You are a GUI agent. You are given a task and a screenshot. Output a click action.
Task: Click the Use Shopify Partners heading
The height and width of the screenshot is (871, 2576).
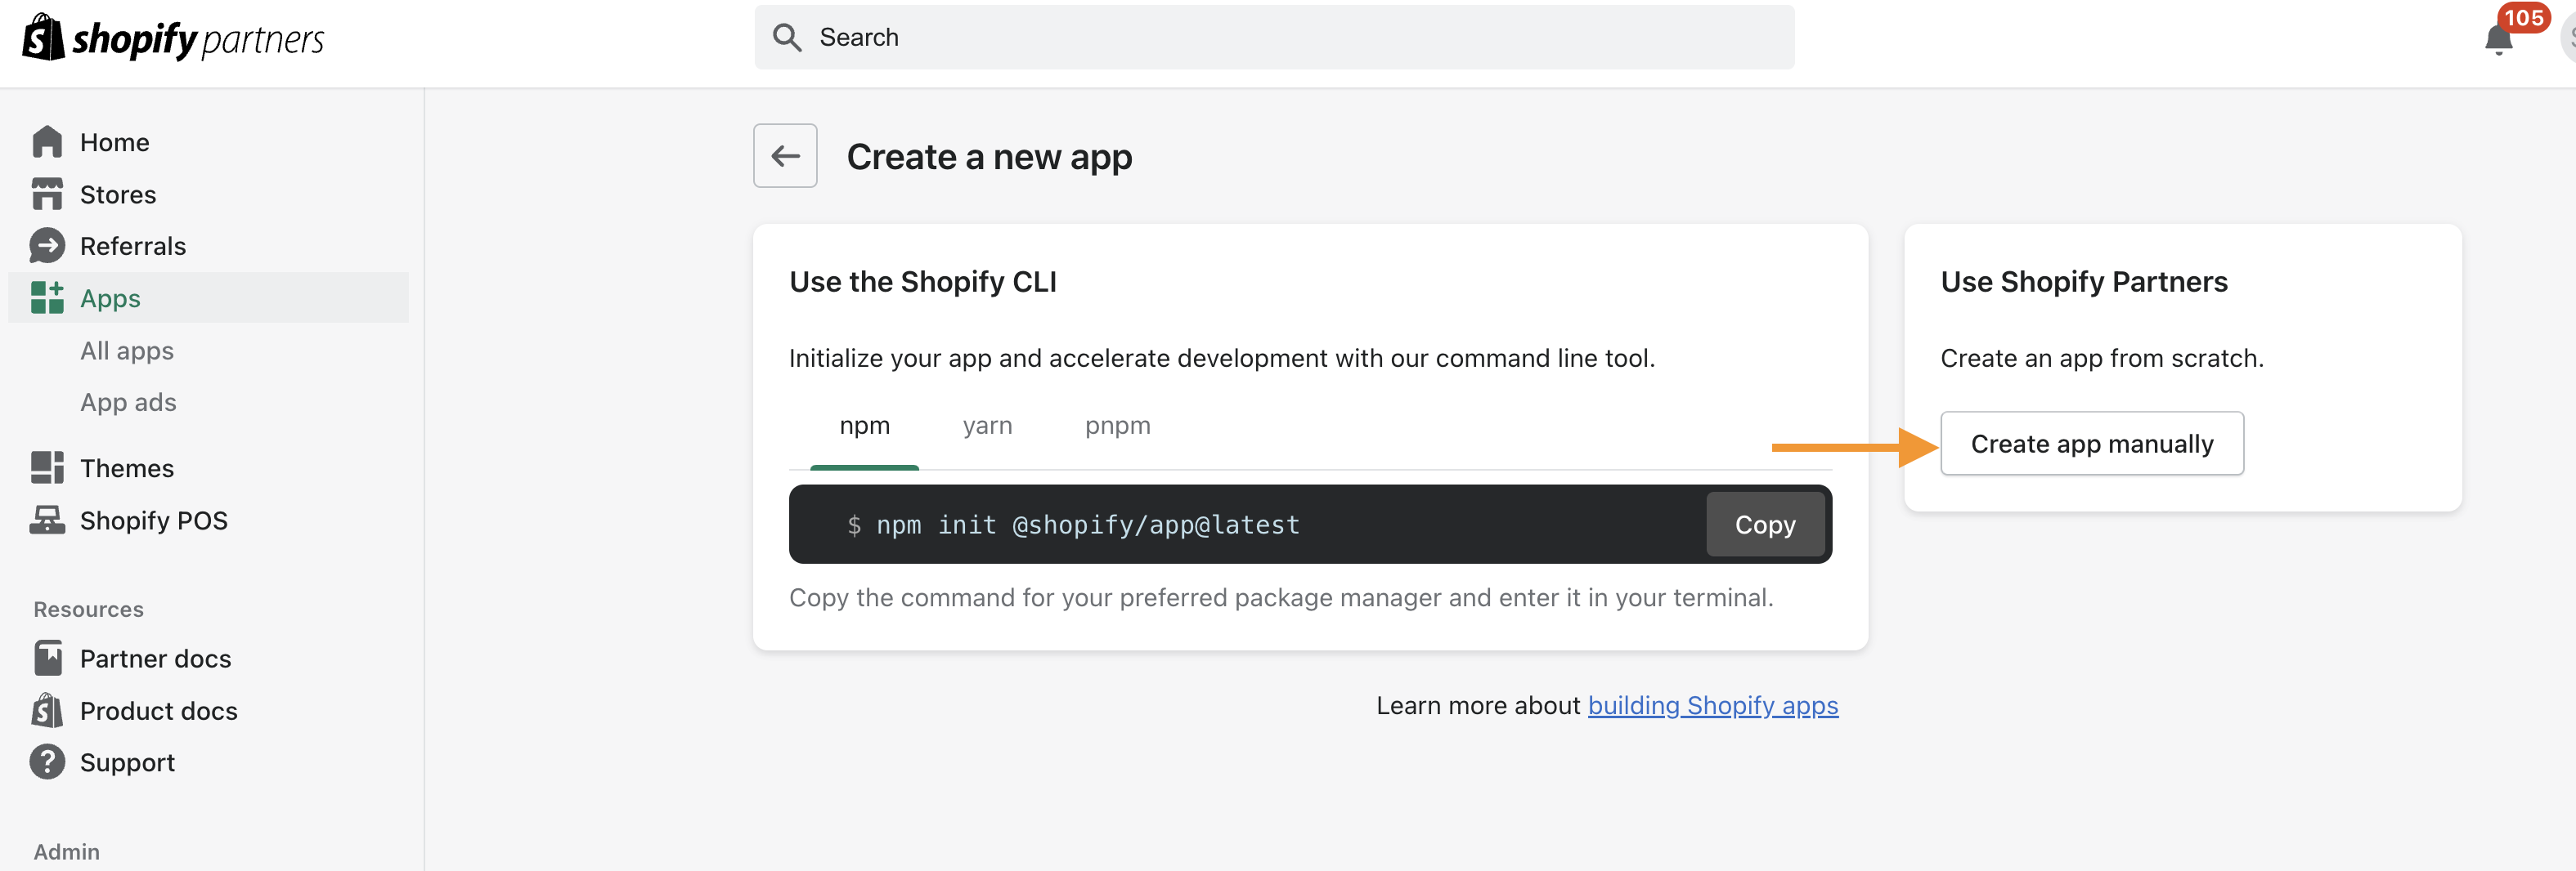click(x=2084, y=282)
